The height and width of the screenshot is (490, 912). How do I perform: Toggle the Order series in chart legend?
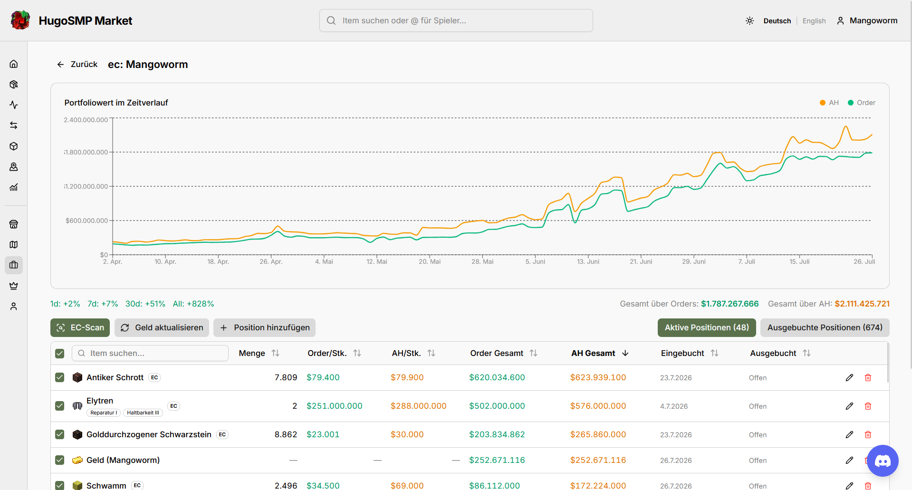(862, 103)
